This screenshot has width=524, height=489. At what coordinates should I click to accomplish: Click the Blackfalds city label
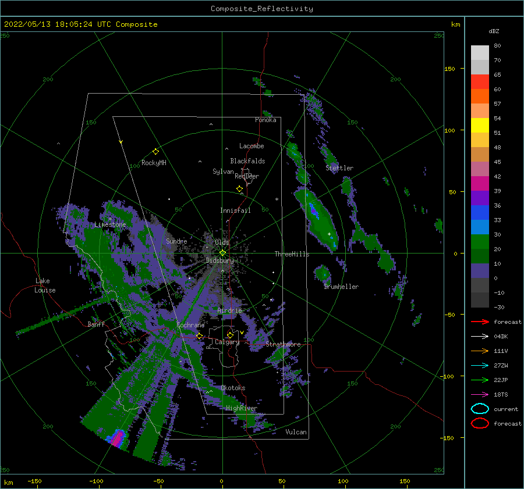[x=247, y=161]
